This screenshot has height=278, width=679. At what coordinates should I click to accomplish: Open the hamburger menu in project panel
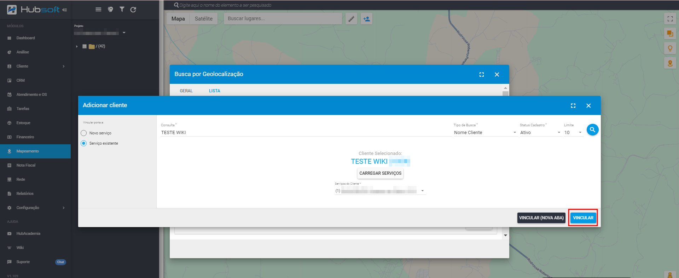(x=98, y=10)
